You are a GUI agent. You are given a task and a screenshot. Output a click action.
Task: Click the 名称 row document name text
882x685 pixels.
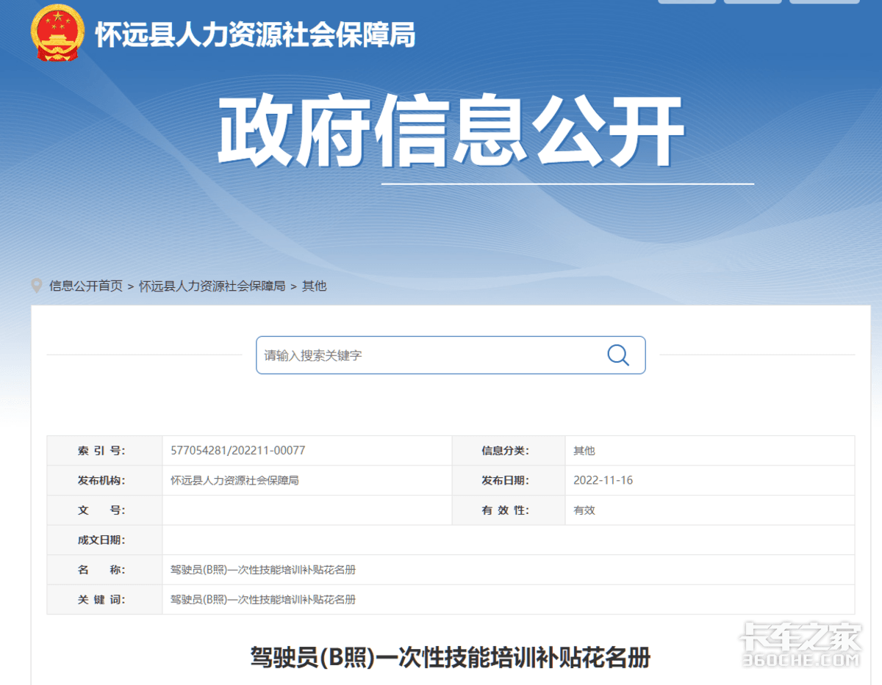click(262, 570)
